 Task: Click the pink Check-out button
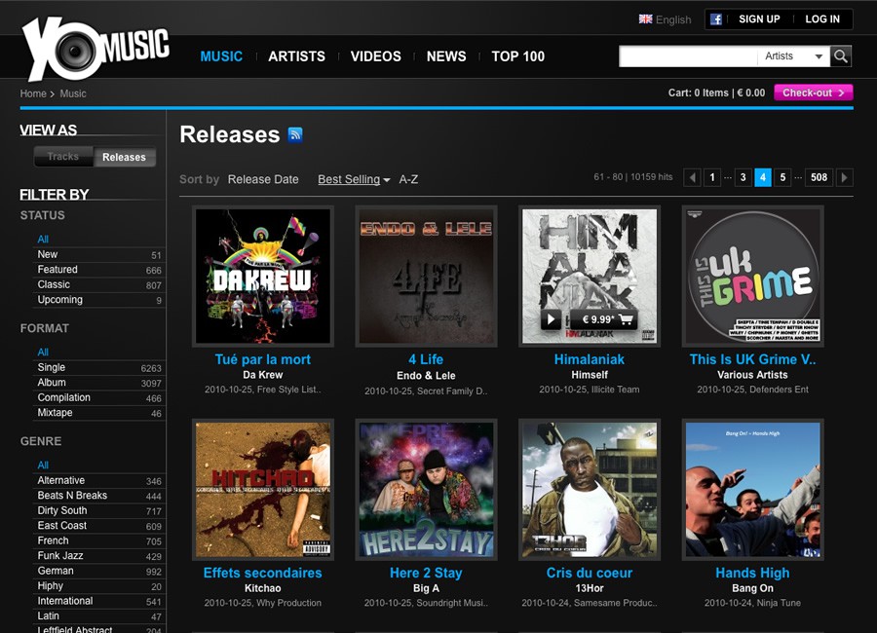(814, 93)
